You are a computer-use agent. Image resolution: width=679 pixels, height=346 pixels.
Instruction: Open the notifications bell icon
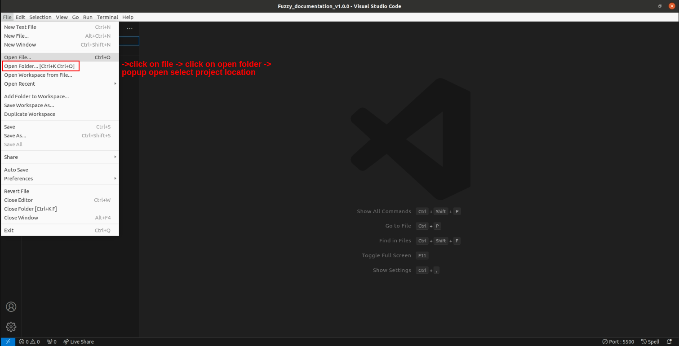(670, 342)
